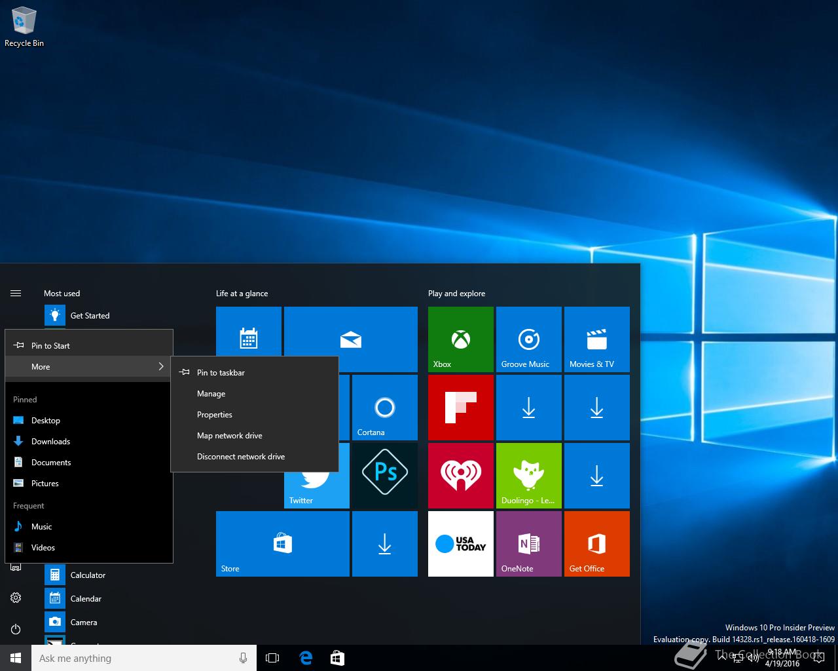Viewport: 838px width, 671px height.
Task: Launch Camera from the app list
Action: [109, 623]
